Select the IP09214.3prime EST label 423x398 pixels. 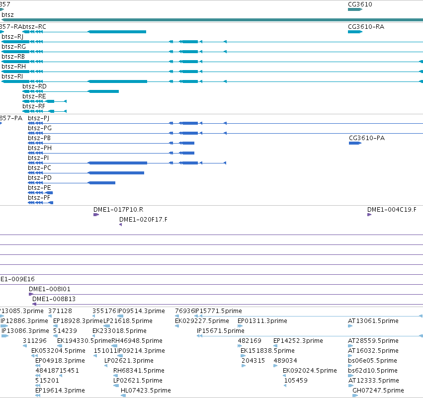point(141,351)
